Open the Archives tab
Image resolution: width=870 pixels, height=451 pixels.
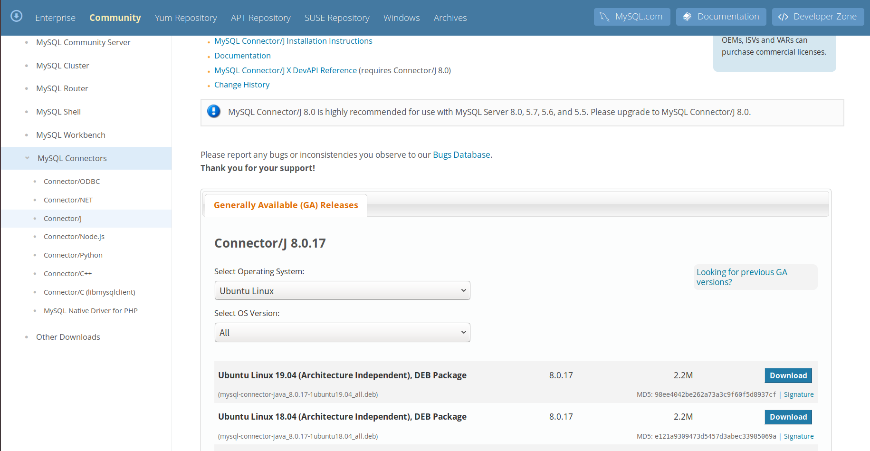(450, 18)
